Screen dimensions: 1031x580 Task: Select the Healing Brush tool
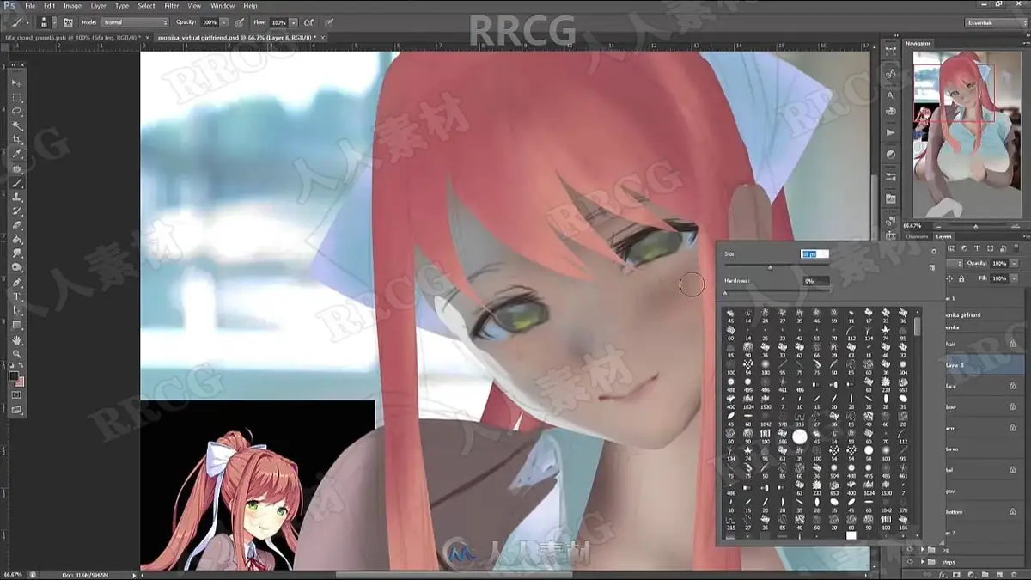(x=17, y=169)
